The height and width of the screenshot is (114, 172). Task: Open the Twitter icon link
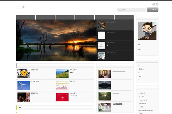157,4
